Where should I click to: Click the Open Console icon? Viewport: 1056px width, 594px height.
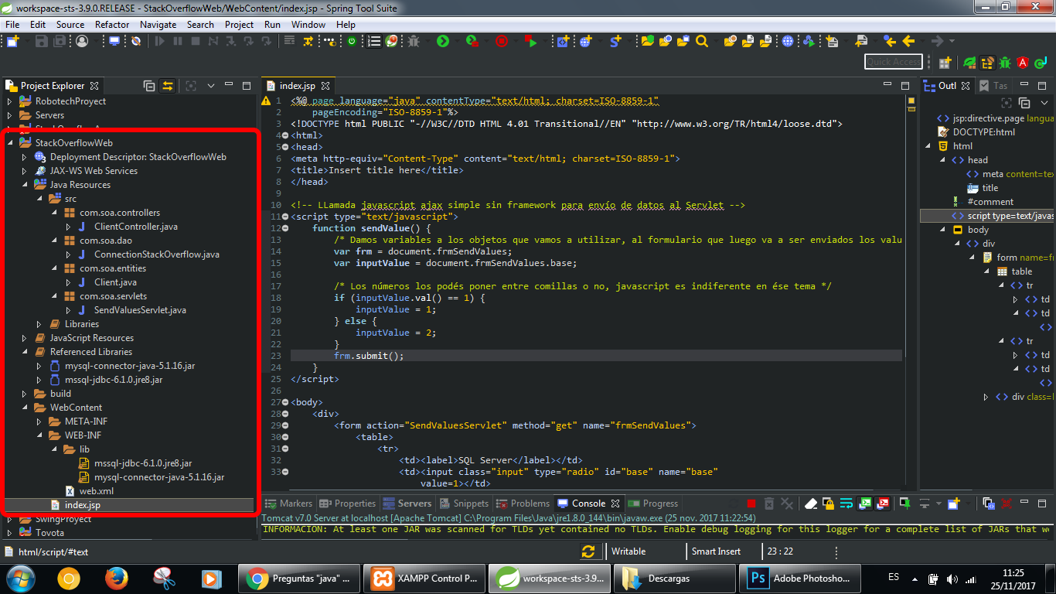point(953,504)
